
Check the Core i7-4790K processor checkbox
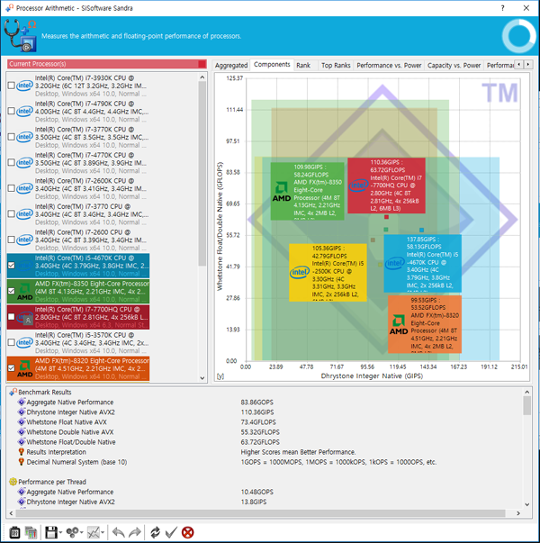[11, 111]
